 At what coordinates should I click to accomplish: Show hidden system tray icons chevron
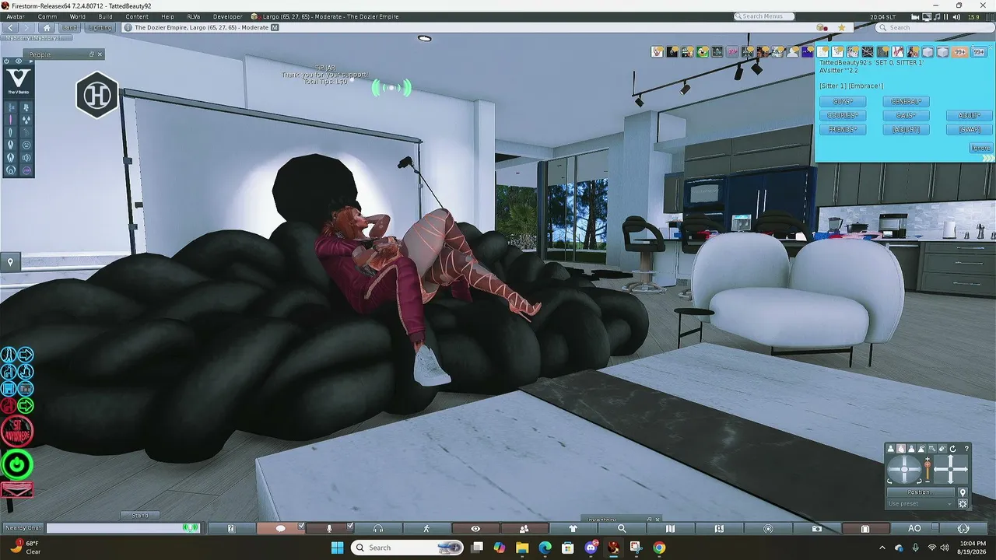click(882, 548)
